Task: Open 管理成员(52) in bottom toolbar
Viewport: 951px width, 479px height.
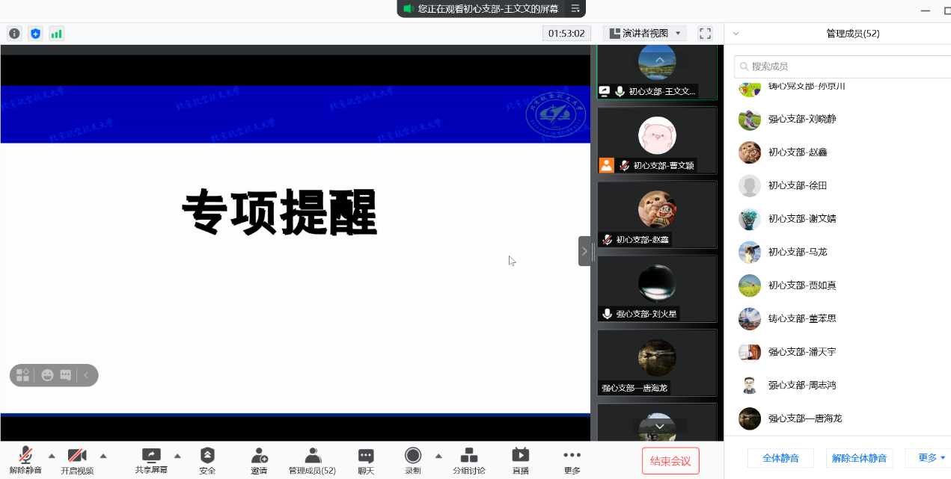Action: click(x=312, y=460)
